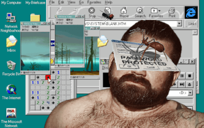Open the Recycle Bin

[11, 67]
